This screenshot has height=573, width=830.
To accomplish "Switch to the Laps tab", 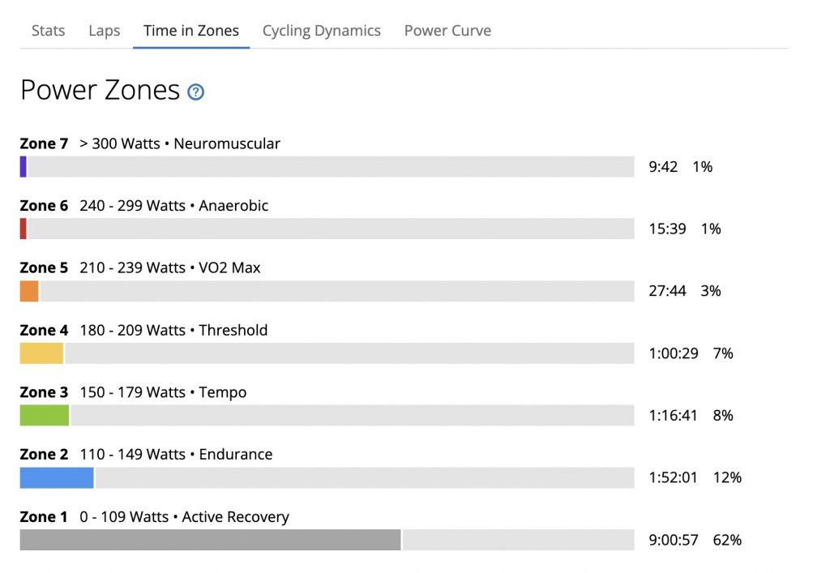I will [x=105, y=31].
